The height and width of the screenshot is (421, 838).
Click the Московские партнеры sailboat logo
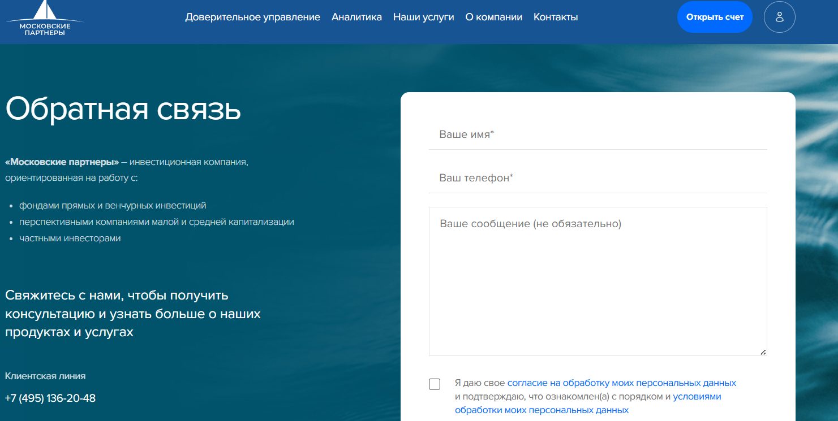[x=45, y=19]
